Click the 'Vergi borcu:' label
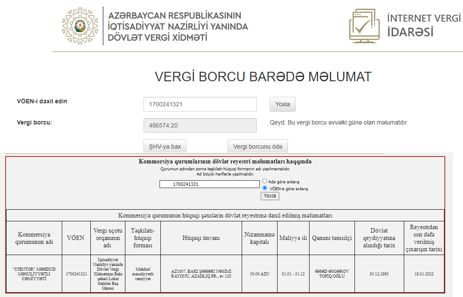 (x=34, y=122)
